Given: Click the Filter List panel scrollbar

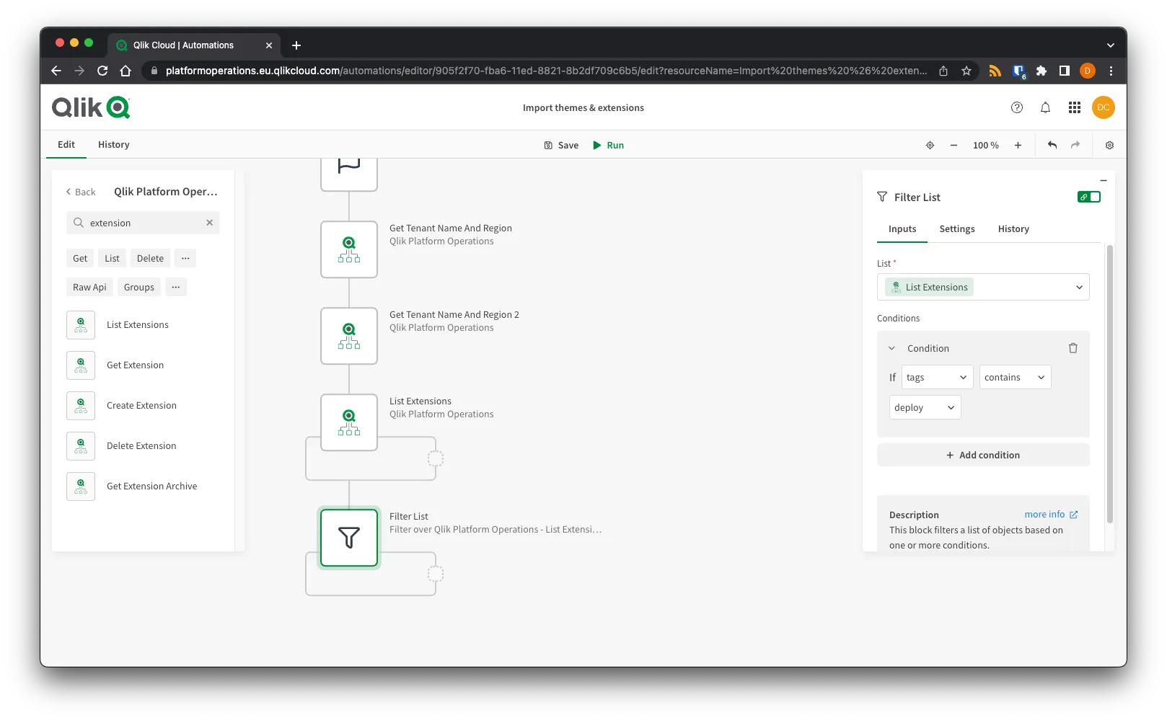Looking at the screenshot, I should point(1109,382).
